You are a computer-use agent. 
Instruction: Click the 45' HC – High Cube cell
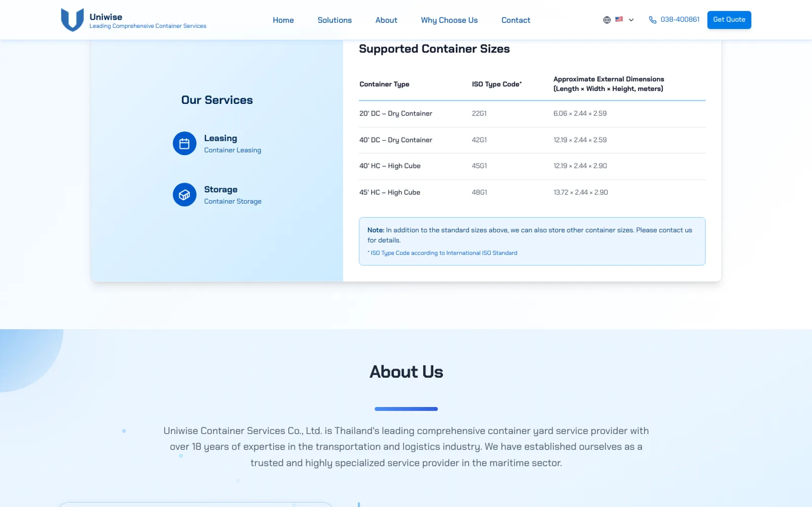coord(390,192)
